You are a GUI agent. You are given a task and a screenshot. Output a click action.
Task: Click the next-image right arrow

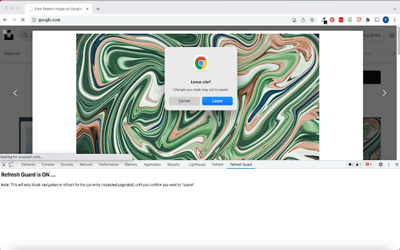coord(384,92)
